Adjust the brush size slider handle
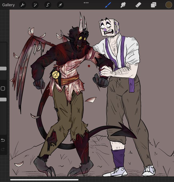The image size is (174, 182). tap(3, 69)
